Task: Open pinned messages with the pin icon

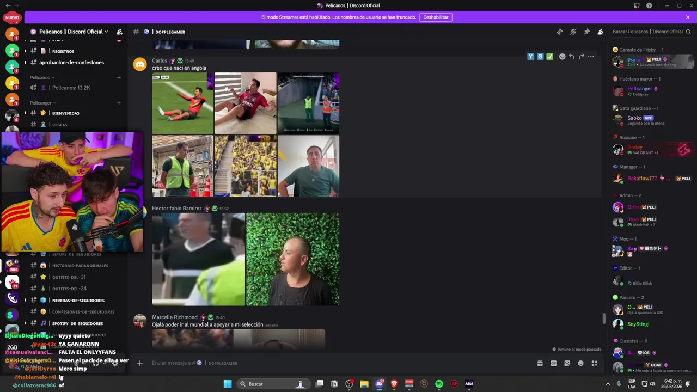Action: pos(586,32)
